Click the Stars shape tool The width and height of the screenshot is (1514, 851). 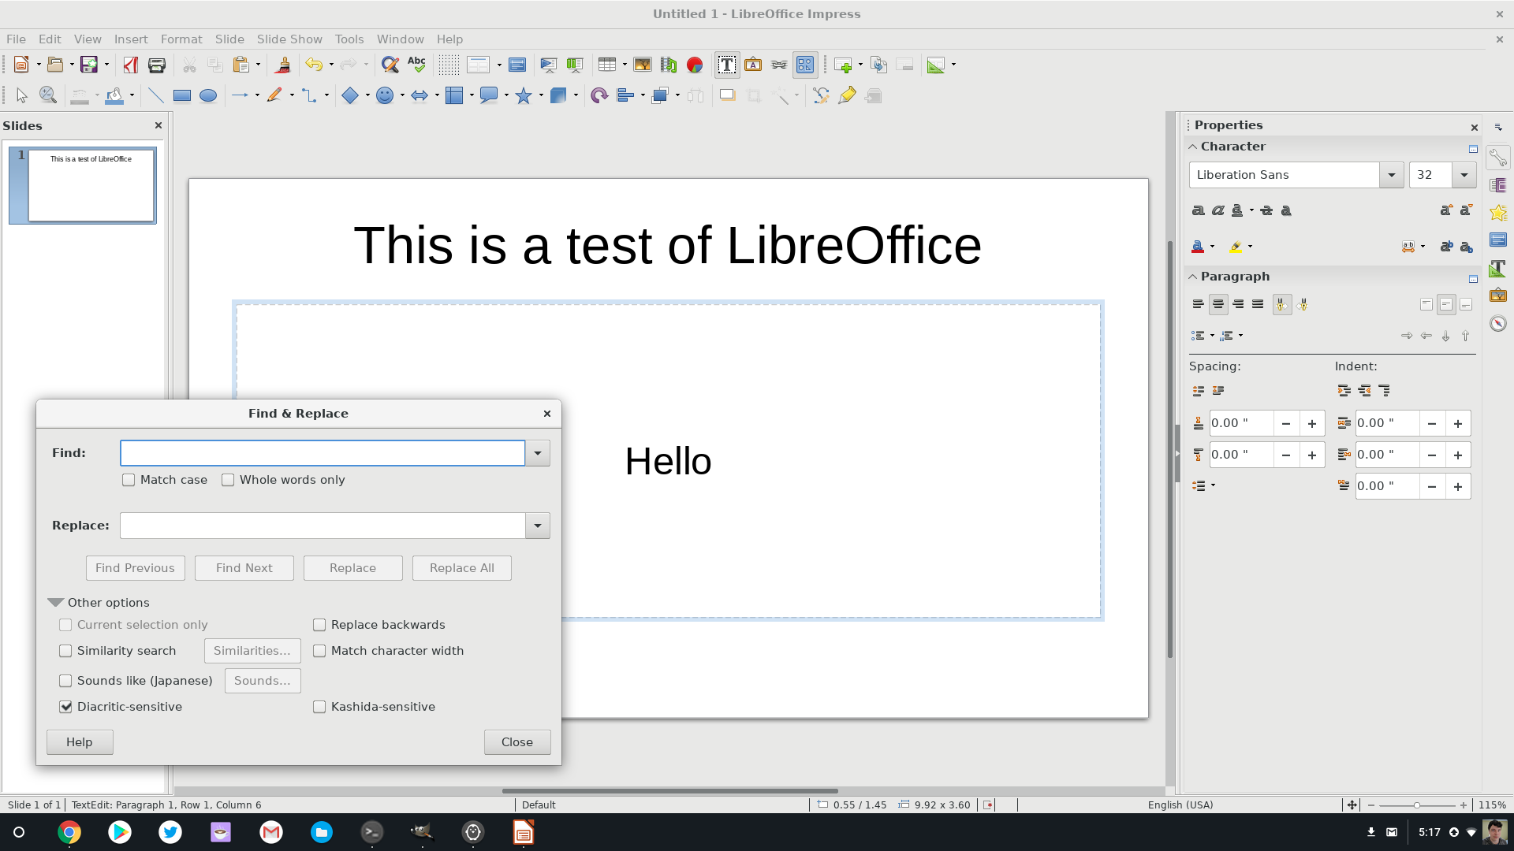pyautogui.click(x=523, y=96)
